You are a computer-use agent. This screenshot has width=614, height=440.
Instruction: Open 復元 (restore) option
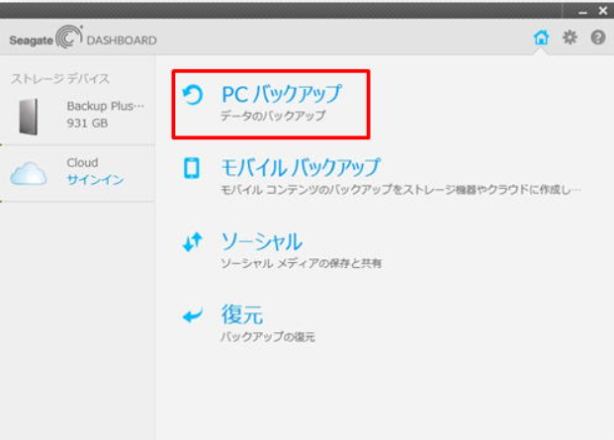pyautogui.click(x=242, y=314)
